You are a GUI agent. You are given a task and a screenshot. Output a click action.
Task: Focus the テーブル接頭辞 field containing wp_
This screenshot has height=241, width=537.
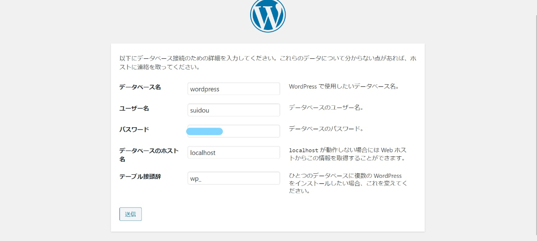click(x=234, y=178)
